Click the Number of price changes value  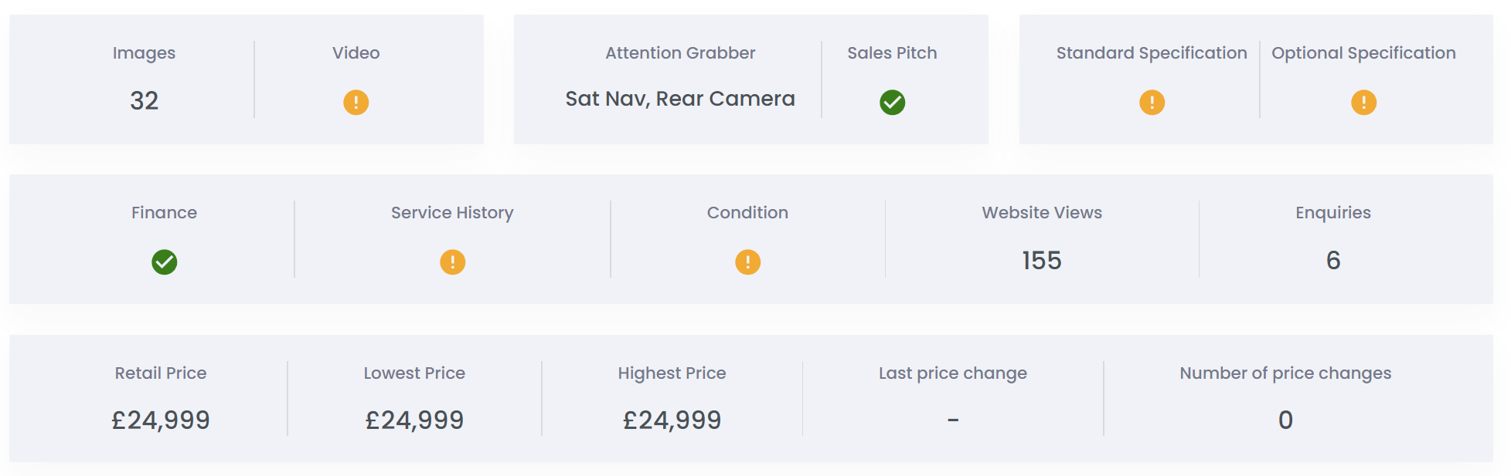(1285, 420)
